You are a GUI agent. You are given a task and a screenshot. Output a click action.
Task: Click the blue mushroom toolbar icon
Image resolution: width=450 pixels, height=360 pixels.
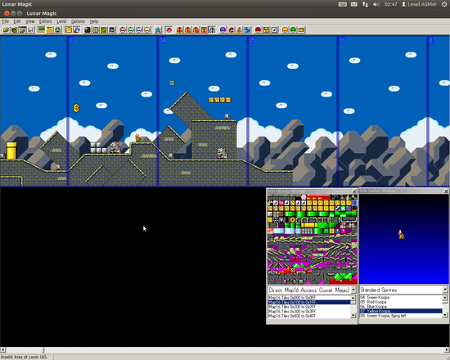pyautogui.click(x=139, y=29)
